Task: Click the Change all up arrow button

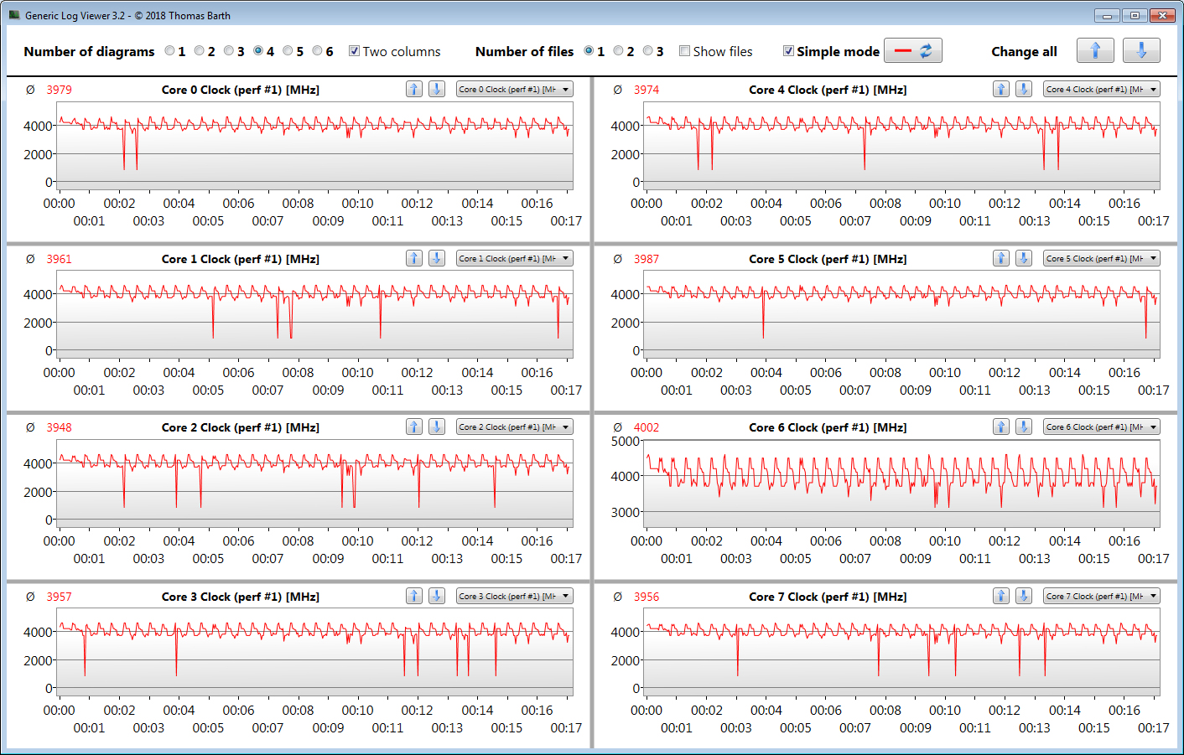Action: (1095, 51)
